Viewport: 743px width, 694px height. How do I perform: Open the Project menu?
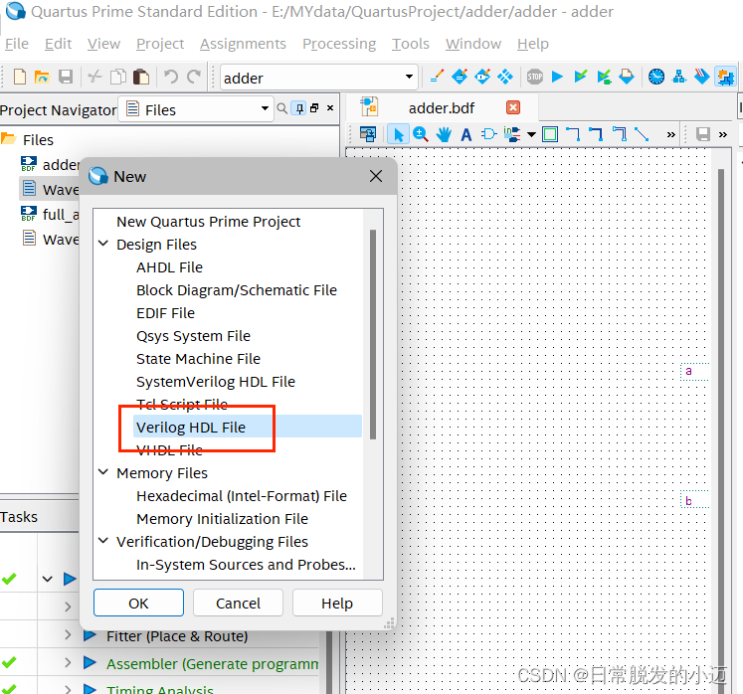(160, 44)
